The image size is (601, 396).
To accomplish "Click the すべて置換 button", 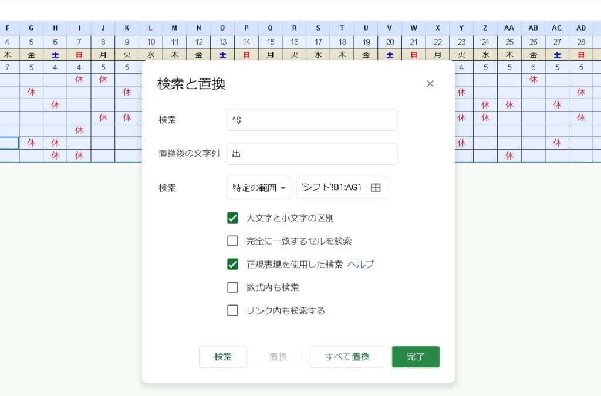I will [x=347, y=357].
